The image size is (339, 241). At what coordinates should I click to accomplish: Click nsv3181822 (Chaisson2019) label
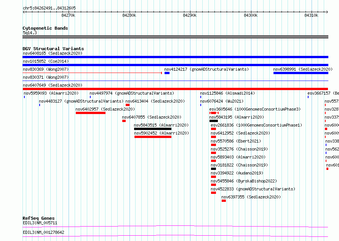(x=239, y=165)
